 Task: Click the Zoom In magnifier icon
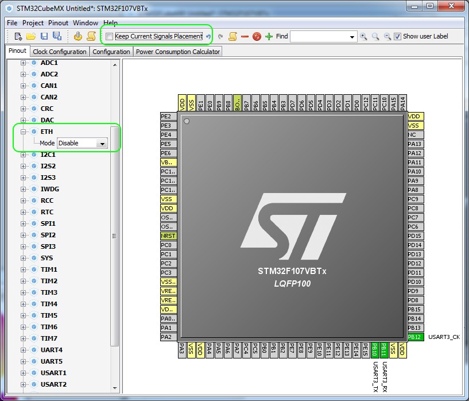(363, 37)
